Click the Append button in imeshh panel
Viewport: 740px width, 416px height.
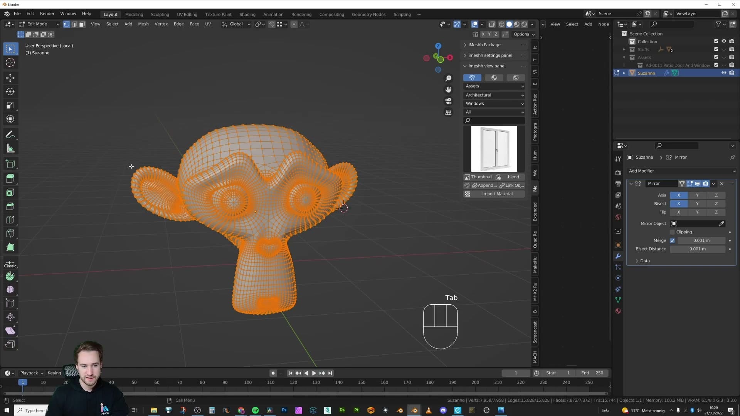pos(484,186)
